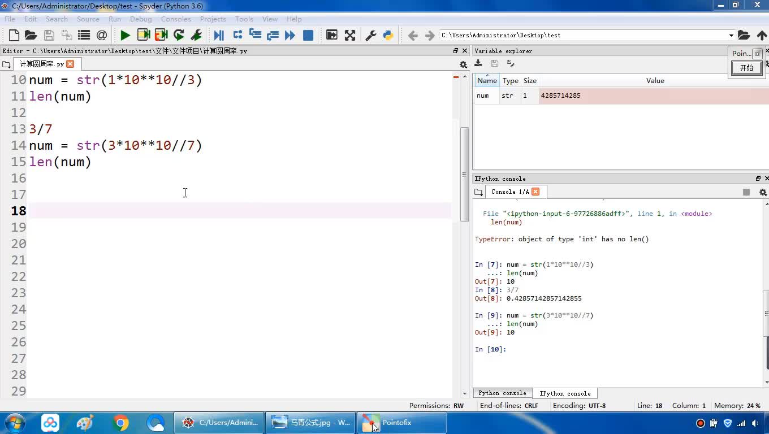Undock the IPython console pane

758,179
